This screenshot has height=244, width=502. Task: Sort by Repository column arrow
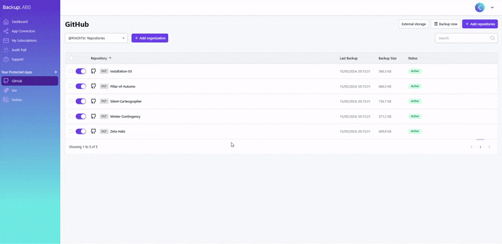tap(110, 58)
